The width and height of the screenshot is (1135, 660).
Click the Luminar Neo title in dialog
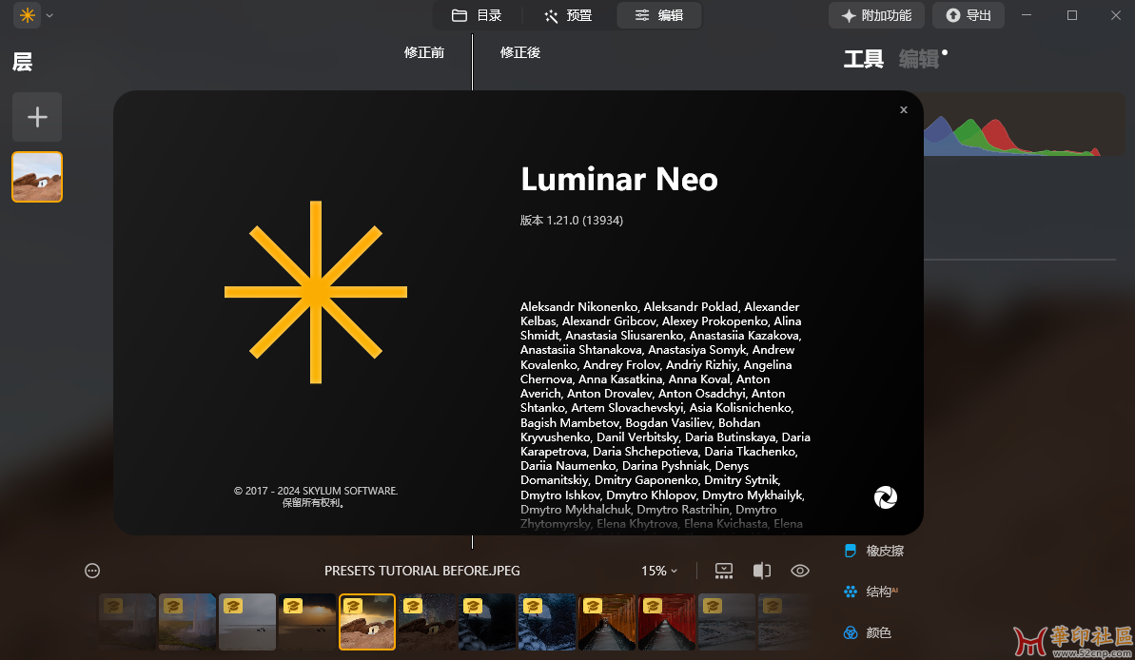click(x=619, y=180)
